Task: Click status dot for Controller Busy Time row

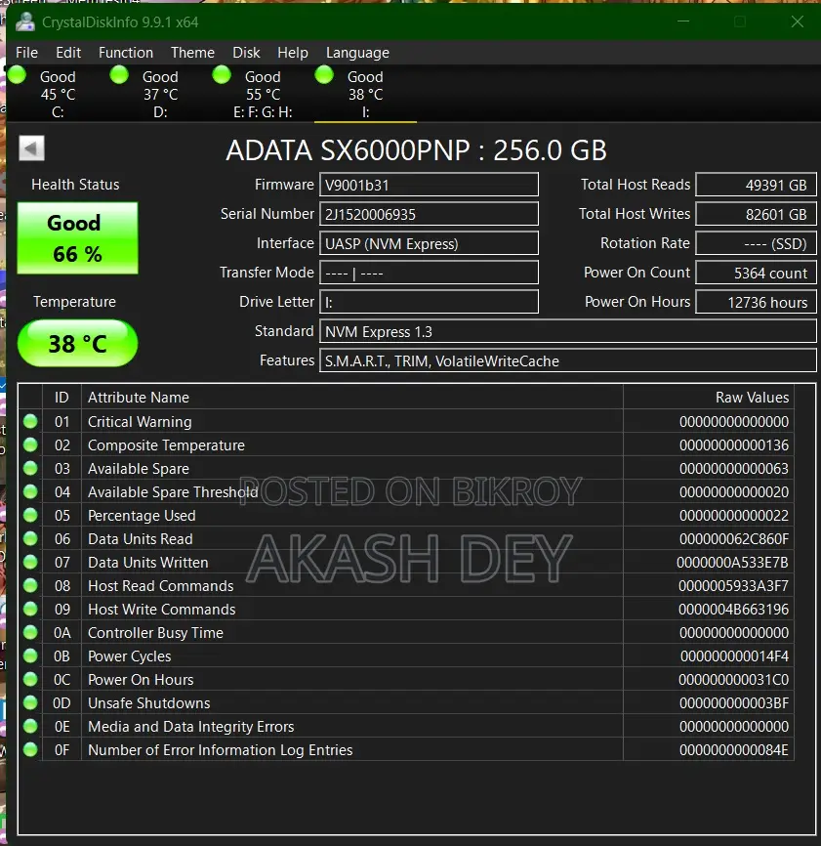Action: coord(30,632)
